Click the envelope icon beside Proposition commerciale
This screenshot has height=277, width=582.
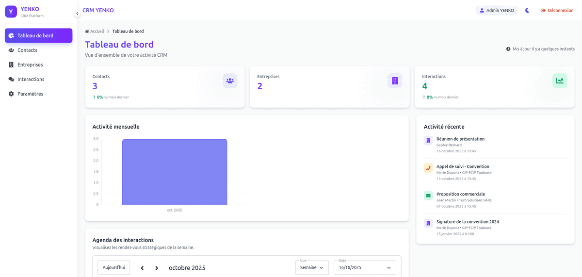428,196
